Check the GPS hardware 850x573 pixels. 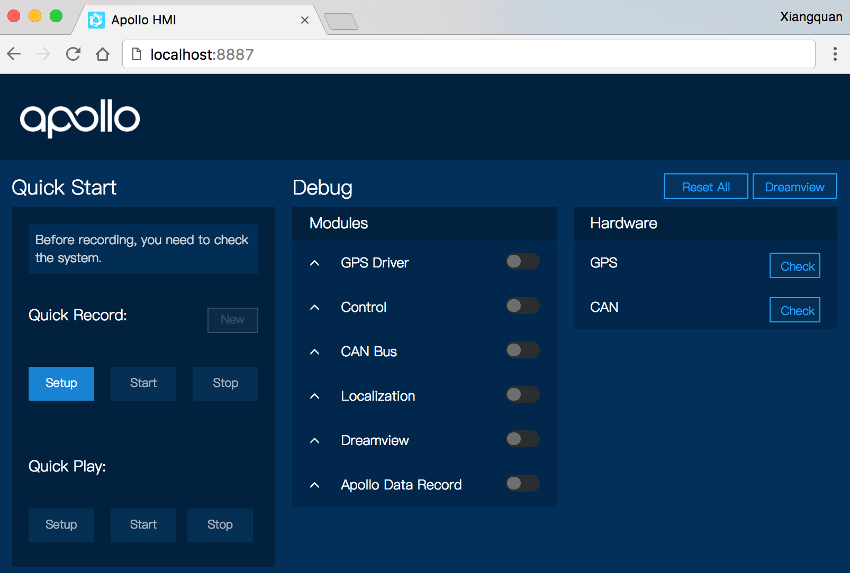coord(794,265)
